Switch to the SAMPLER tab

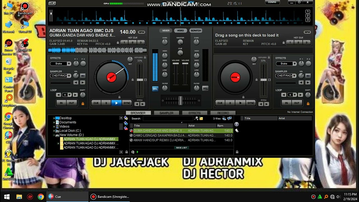pyautogui.click(x=166, y=113)
